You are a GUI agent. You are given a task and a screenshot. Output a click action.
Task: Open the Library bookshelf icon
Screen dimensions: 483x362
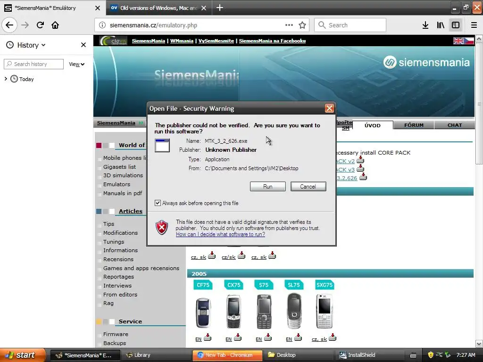pyautogui.click(x=441, y=25)
